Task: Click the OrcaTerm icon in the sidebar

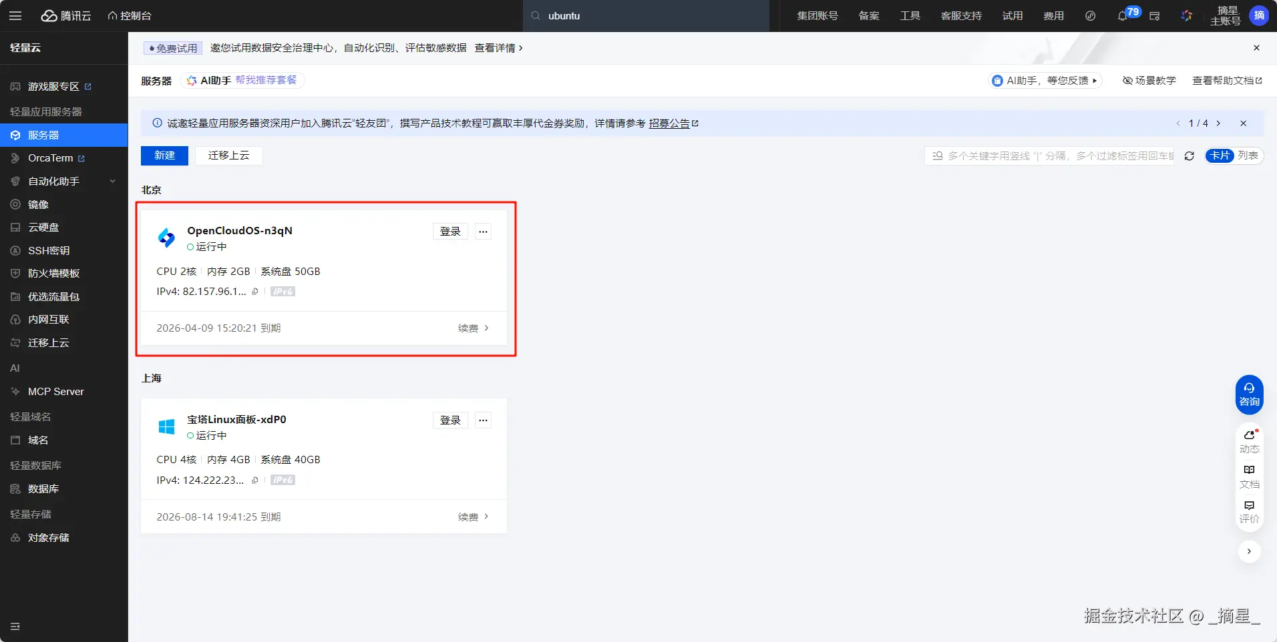Action: 15,158
